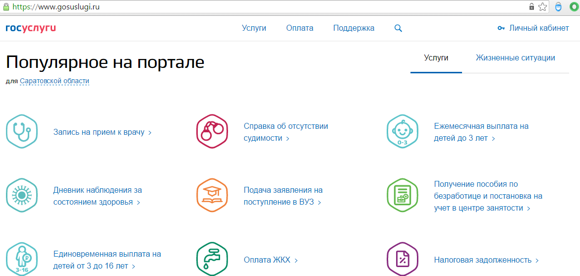Change region via Саратовской области link
The height and width of the screenshot is (276, 580).
click(55, 81)
